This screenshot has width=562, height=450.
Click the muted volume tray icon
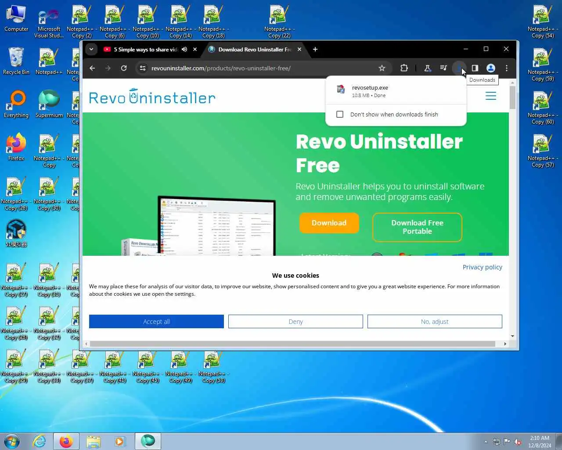coord(518,442)
